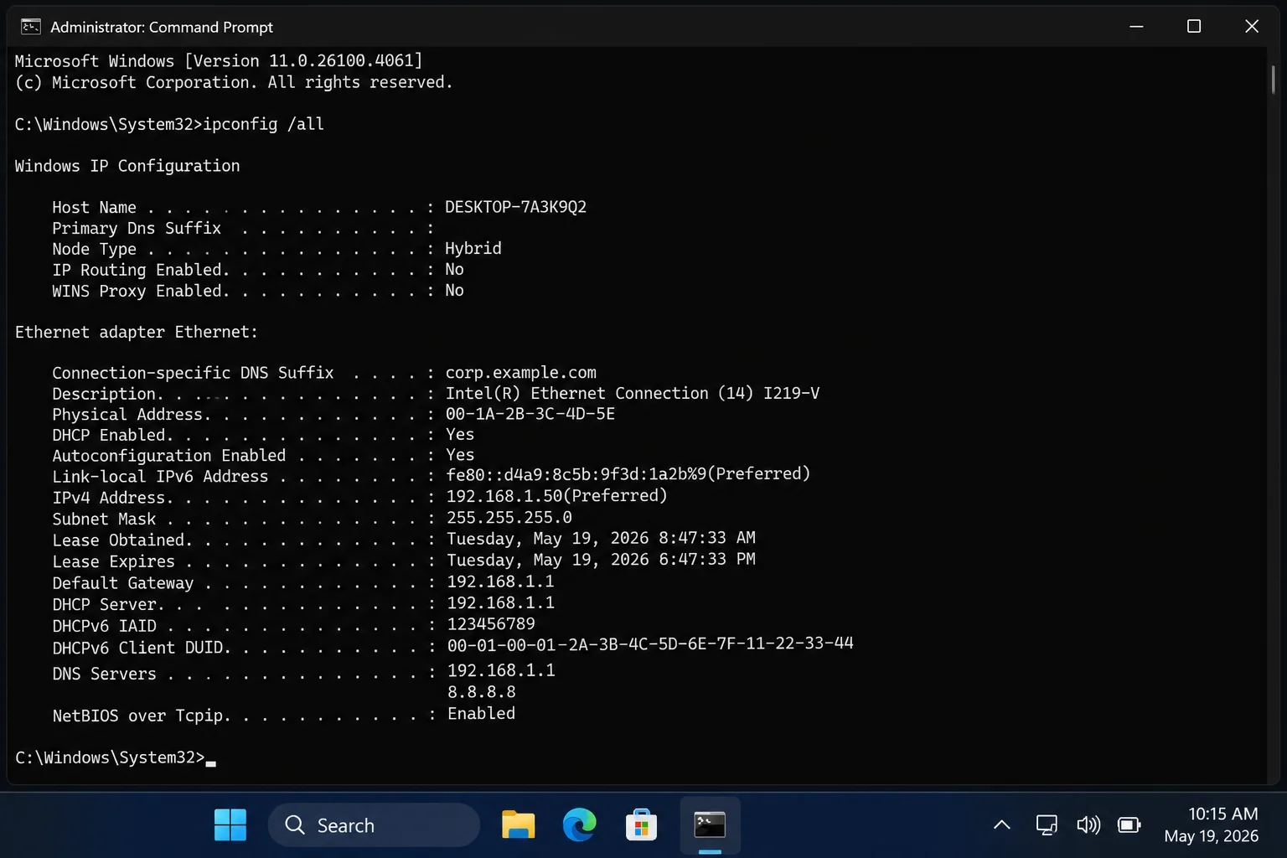Click NetBIOS over Tcpip value Enabled

482,714
